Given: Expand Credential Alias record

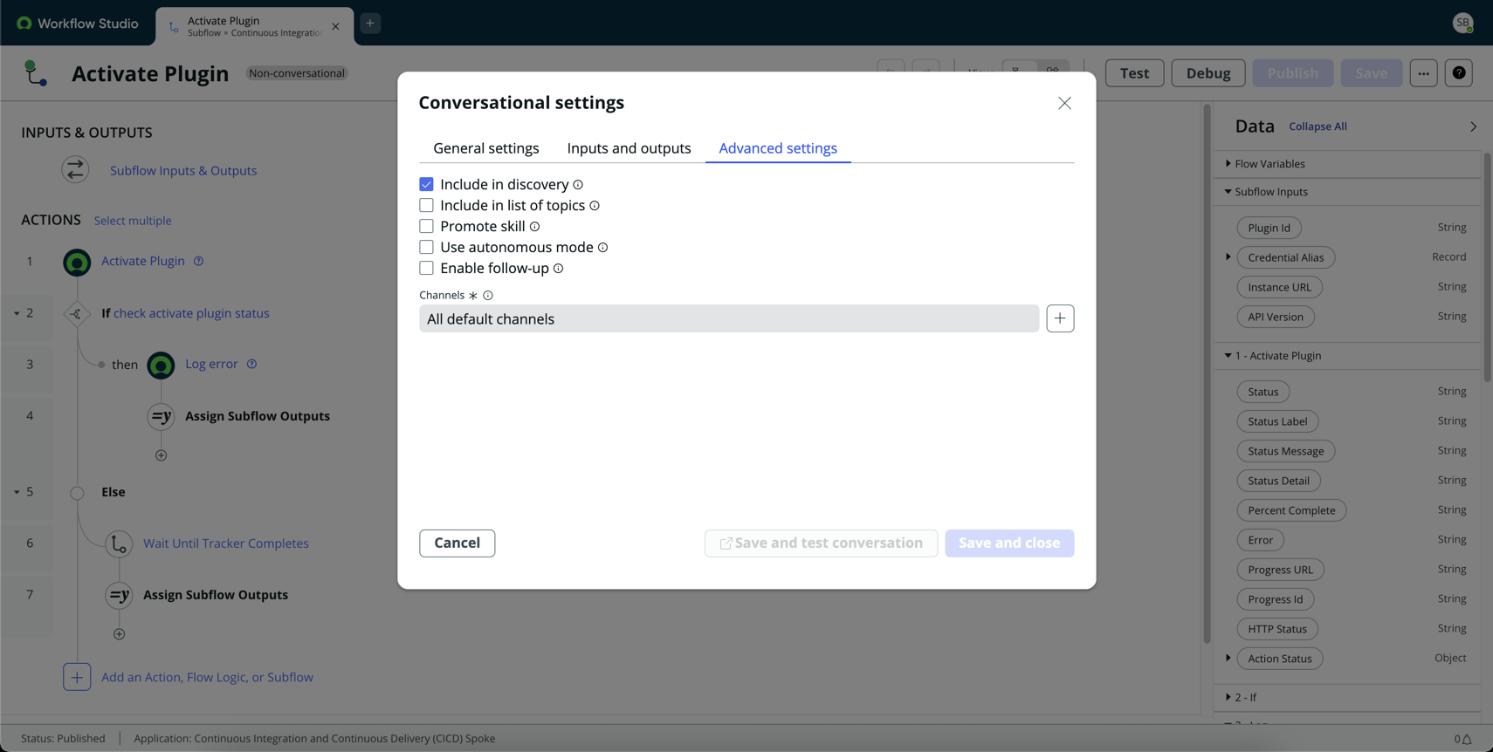Looking at the screenshot, I should (1228, 257).
